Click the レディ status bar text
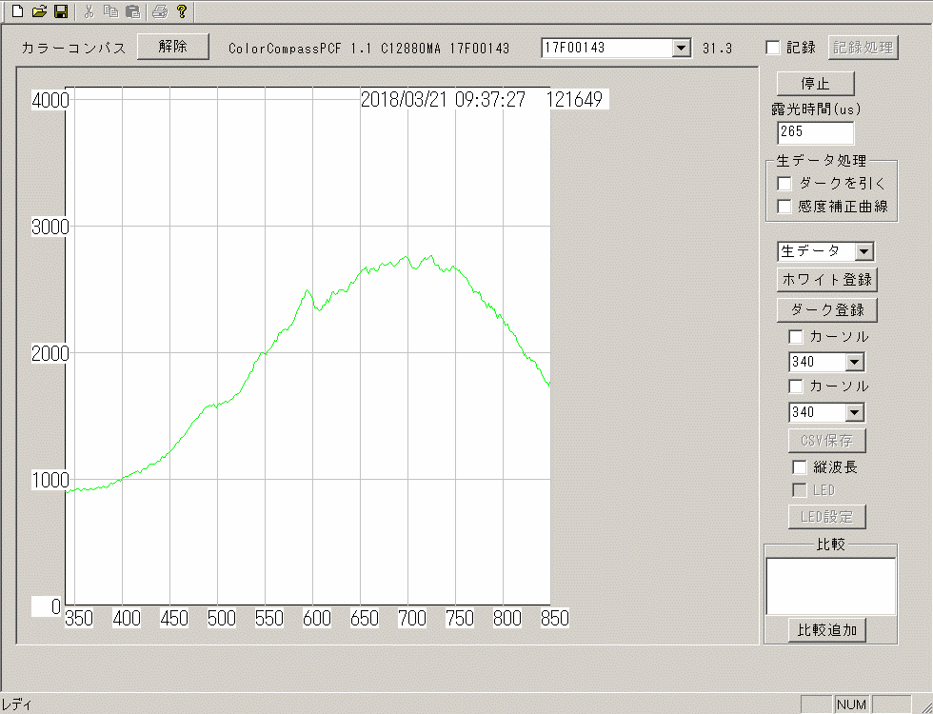 [x=16, y=705]
